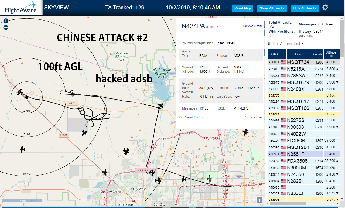
Task: Open the map info 'i' icon
Action: coord(259,200)
